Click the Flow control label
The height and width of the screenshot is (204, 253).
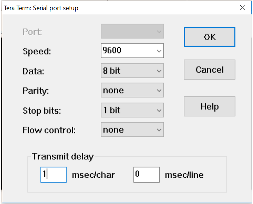[49, 130]
